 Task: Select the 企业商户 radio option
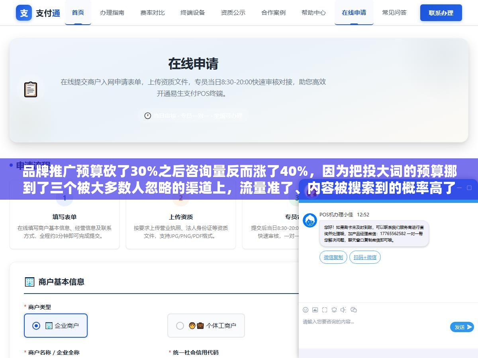point(56,325)
